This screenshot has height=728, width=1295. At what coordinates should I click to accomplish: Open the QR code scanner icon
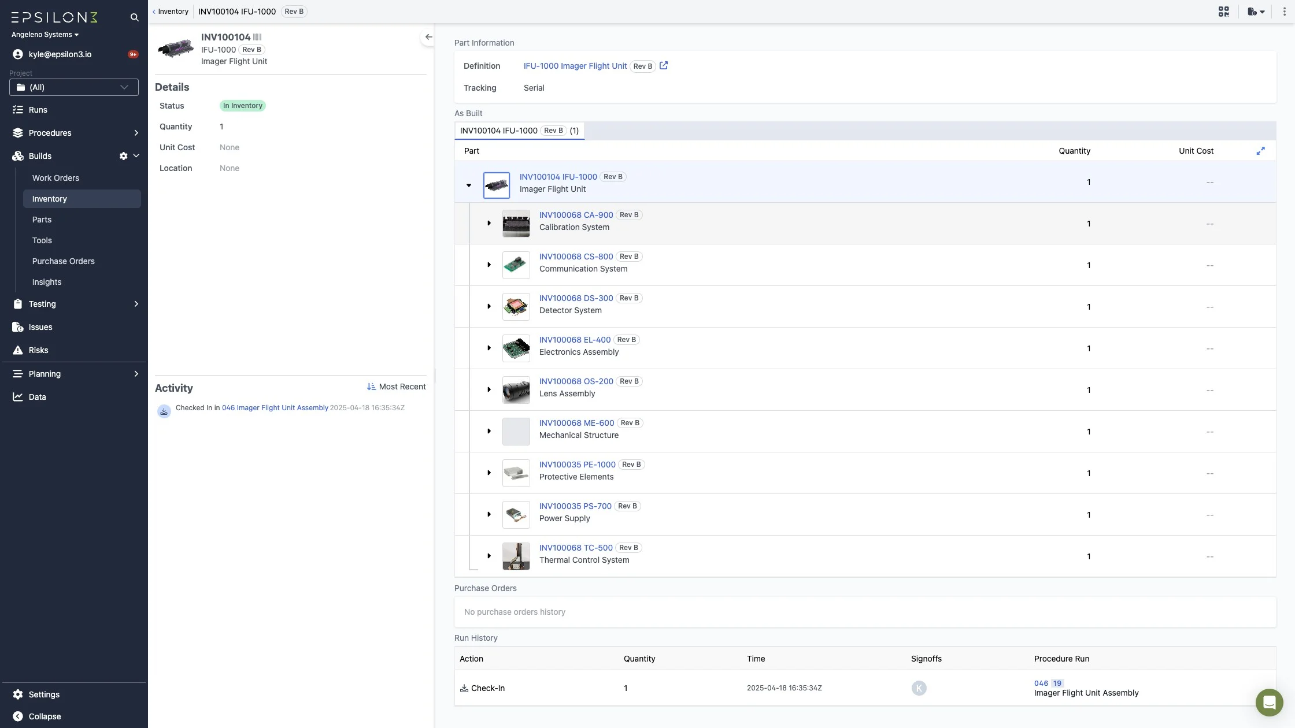coord(1223,12)
